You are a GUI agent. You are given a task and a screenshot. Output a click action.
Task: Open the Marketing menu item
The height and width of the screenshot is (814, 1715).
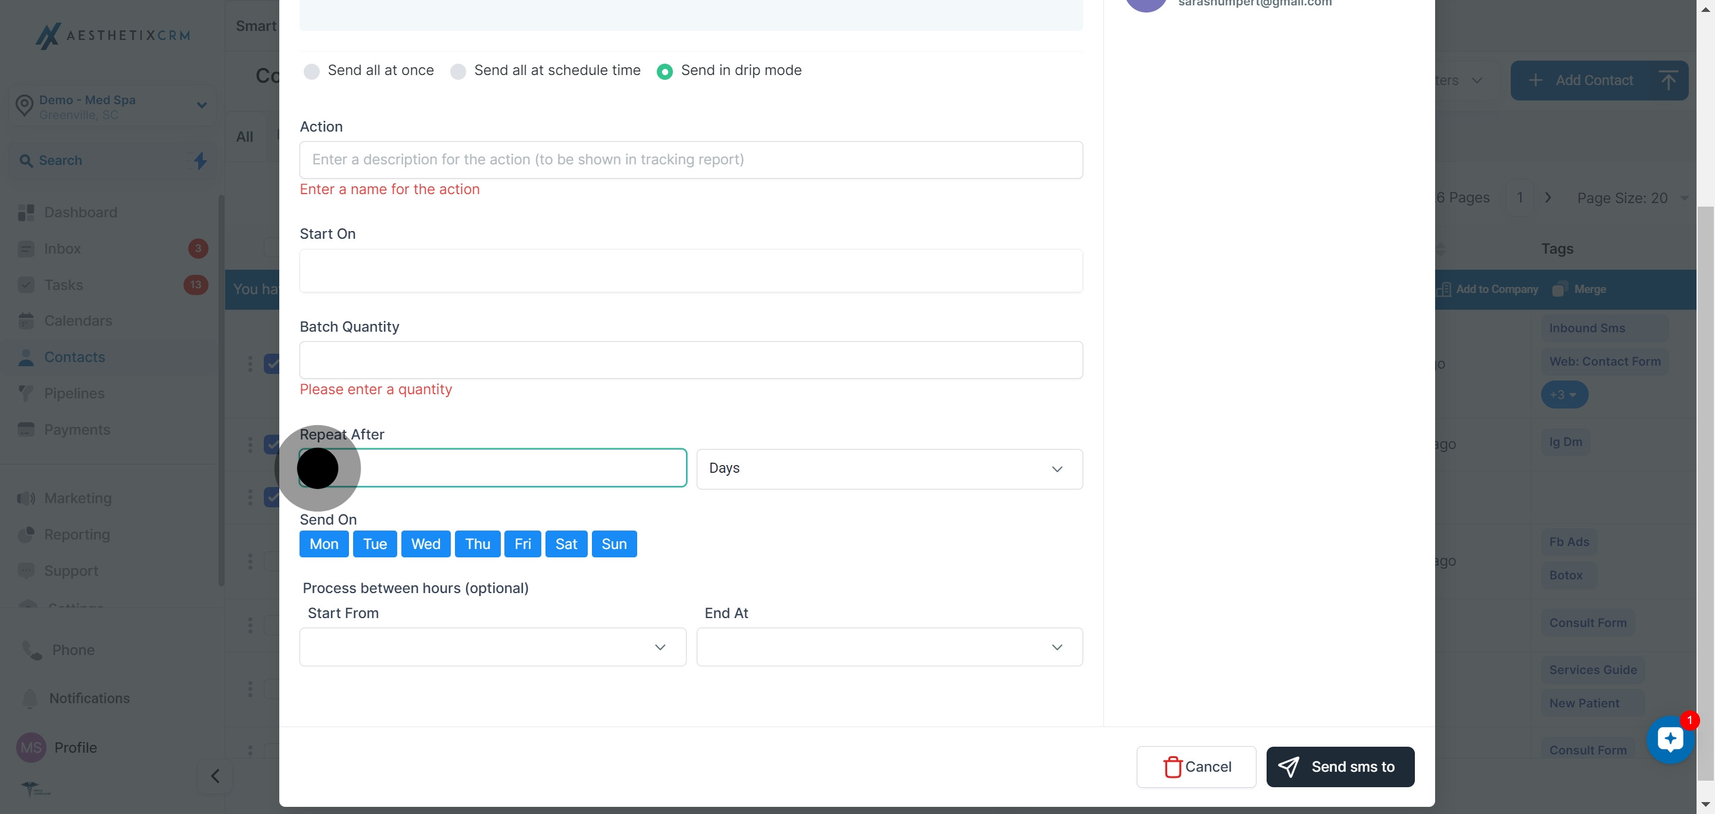(78, 498)
